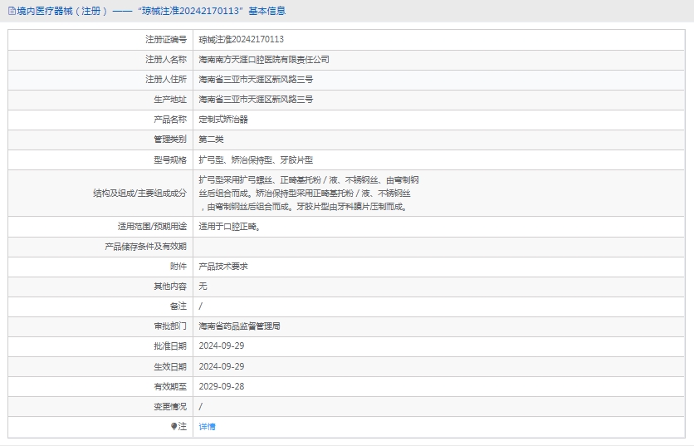
Task: Select registration number 琼械注准20242170113 in table
Action: click(x=242, y=39)
